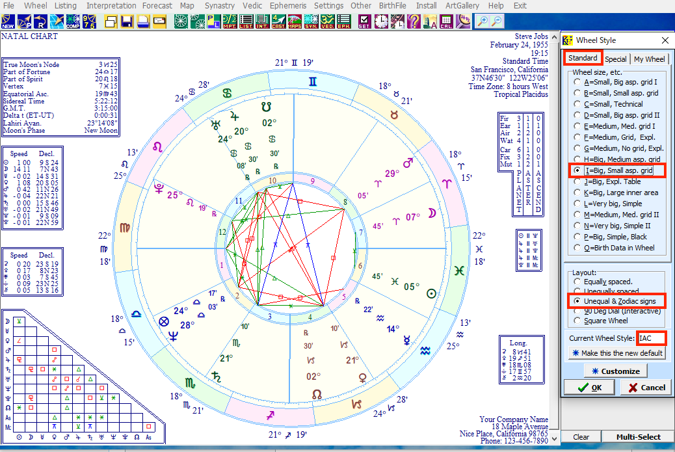Image resolution: width=675 pixels, height=452 pixels.
Task: Click the printer icon in toolbar
Action: click(x=143, y=21)
